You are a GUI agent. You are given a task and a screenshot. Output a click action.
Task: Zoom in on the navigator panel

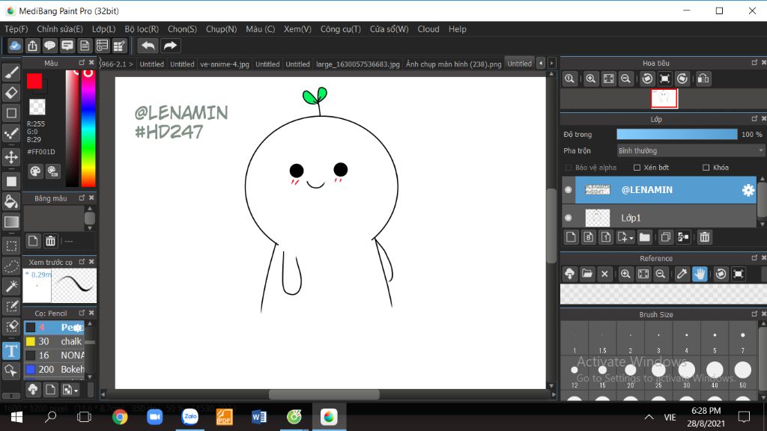[590, 79]
